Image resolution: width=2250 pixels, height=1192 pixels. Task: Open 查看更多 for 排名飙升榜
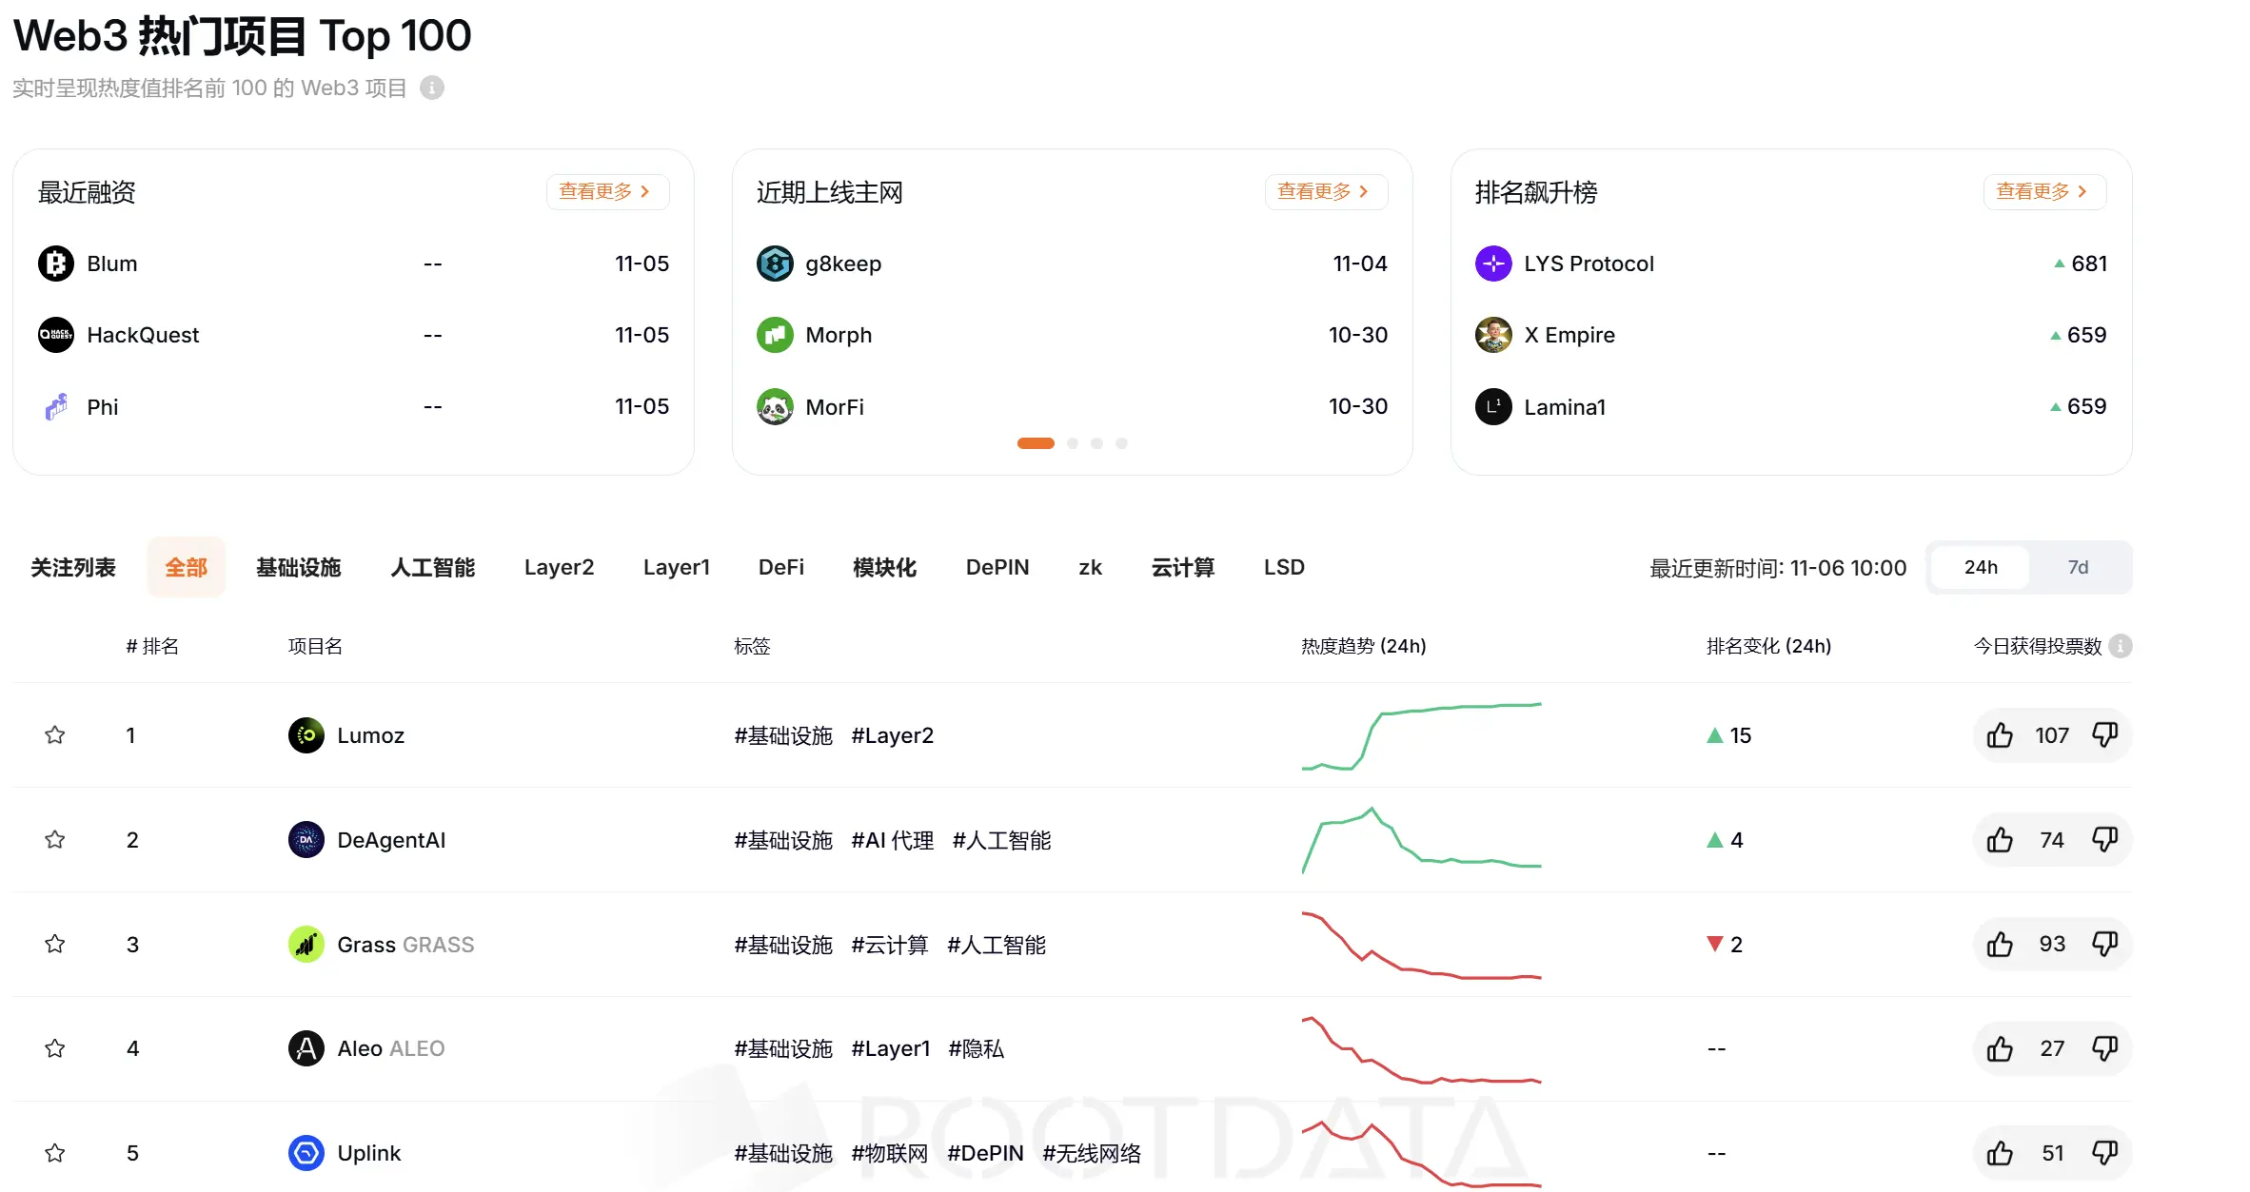(2043, 191)
